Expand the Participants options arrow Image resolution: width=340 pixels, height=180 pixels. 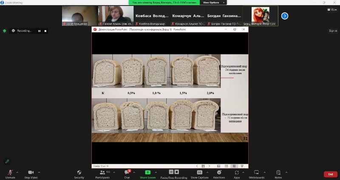point(114,172)
